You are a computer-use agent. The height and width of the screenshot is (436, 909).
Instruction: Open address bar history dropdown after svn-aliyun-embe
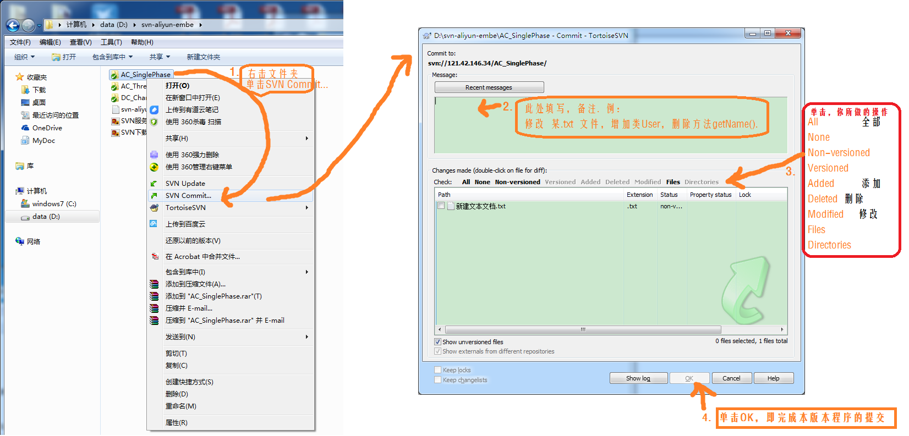coord(201,25)
